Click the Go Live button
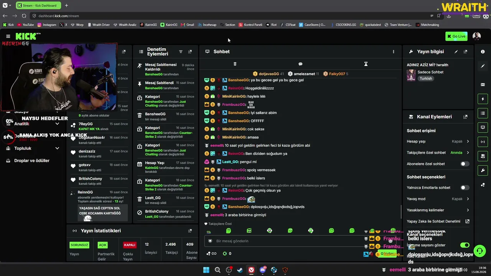 pos(456,36)
